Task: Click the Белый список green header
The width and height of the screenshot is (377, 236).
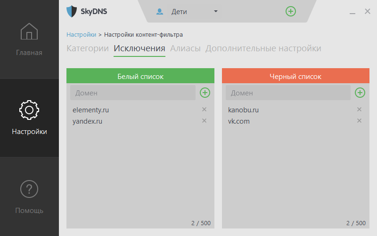Action: [x=140, y=76]
